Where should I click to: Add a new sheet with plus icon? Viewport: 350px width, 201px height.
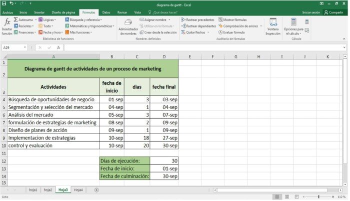96,190
